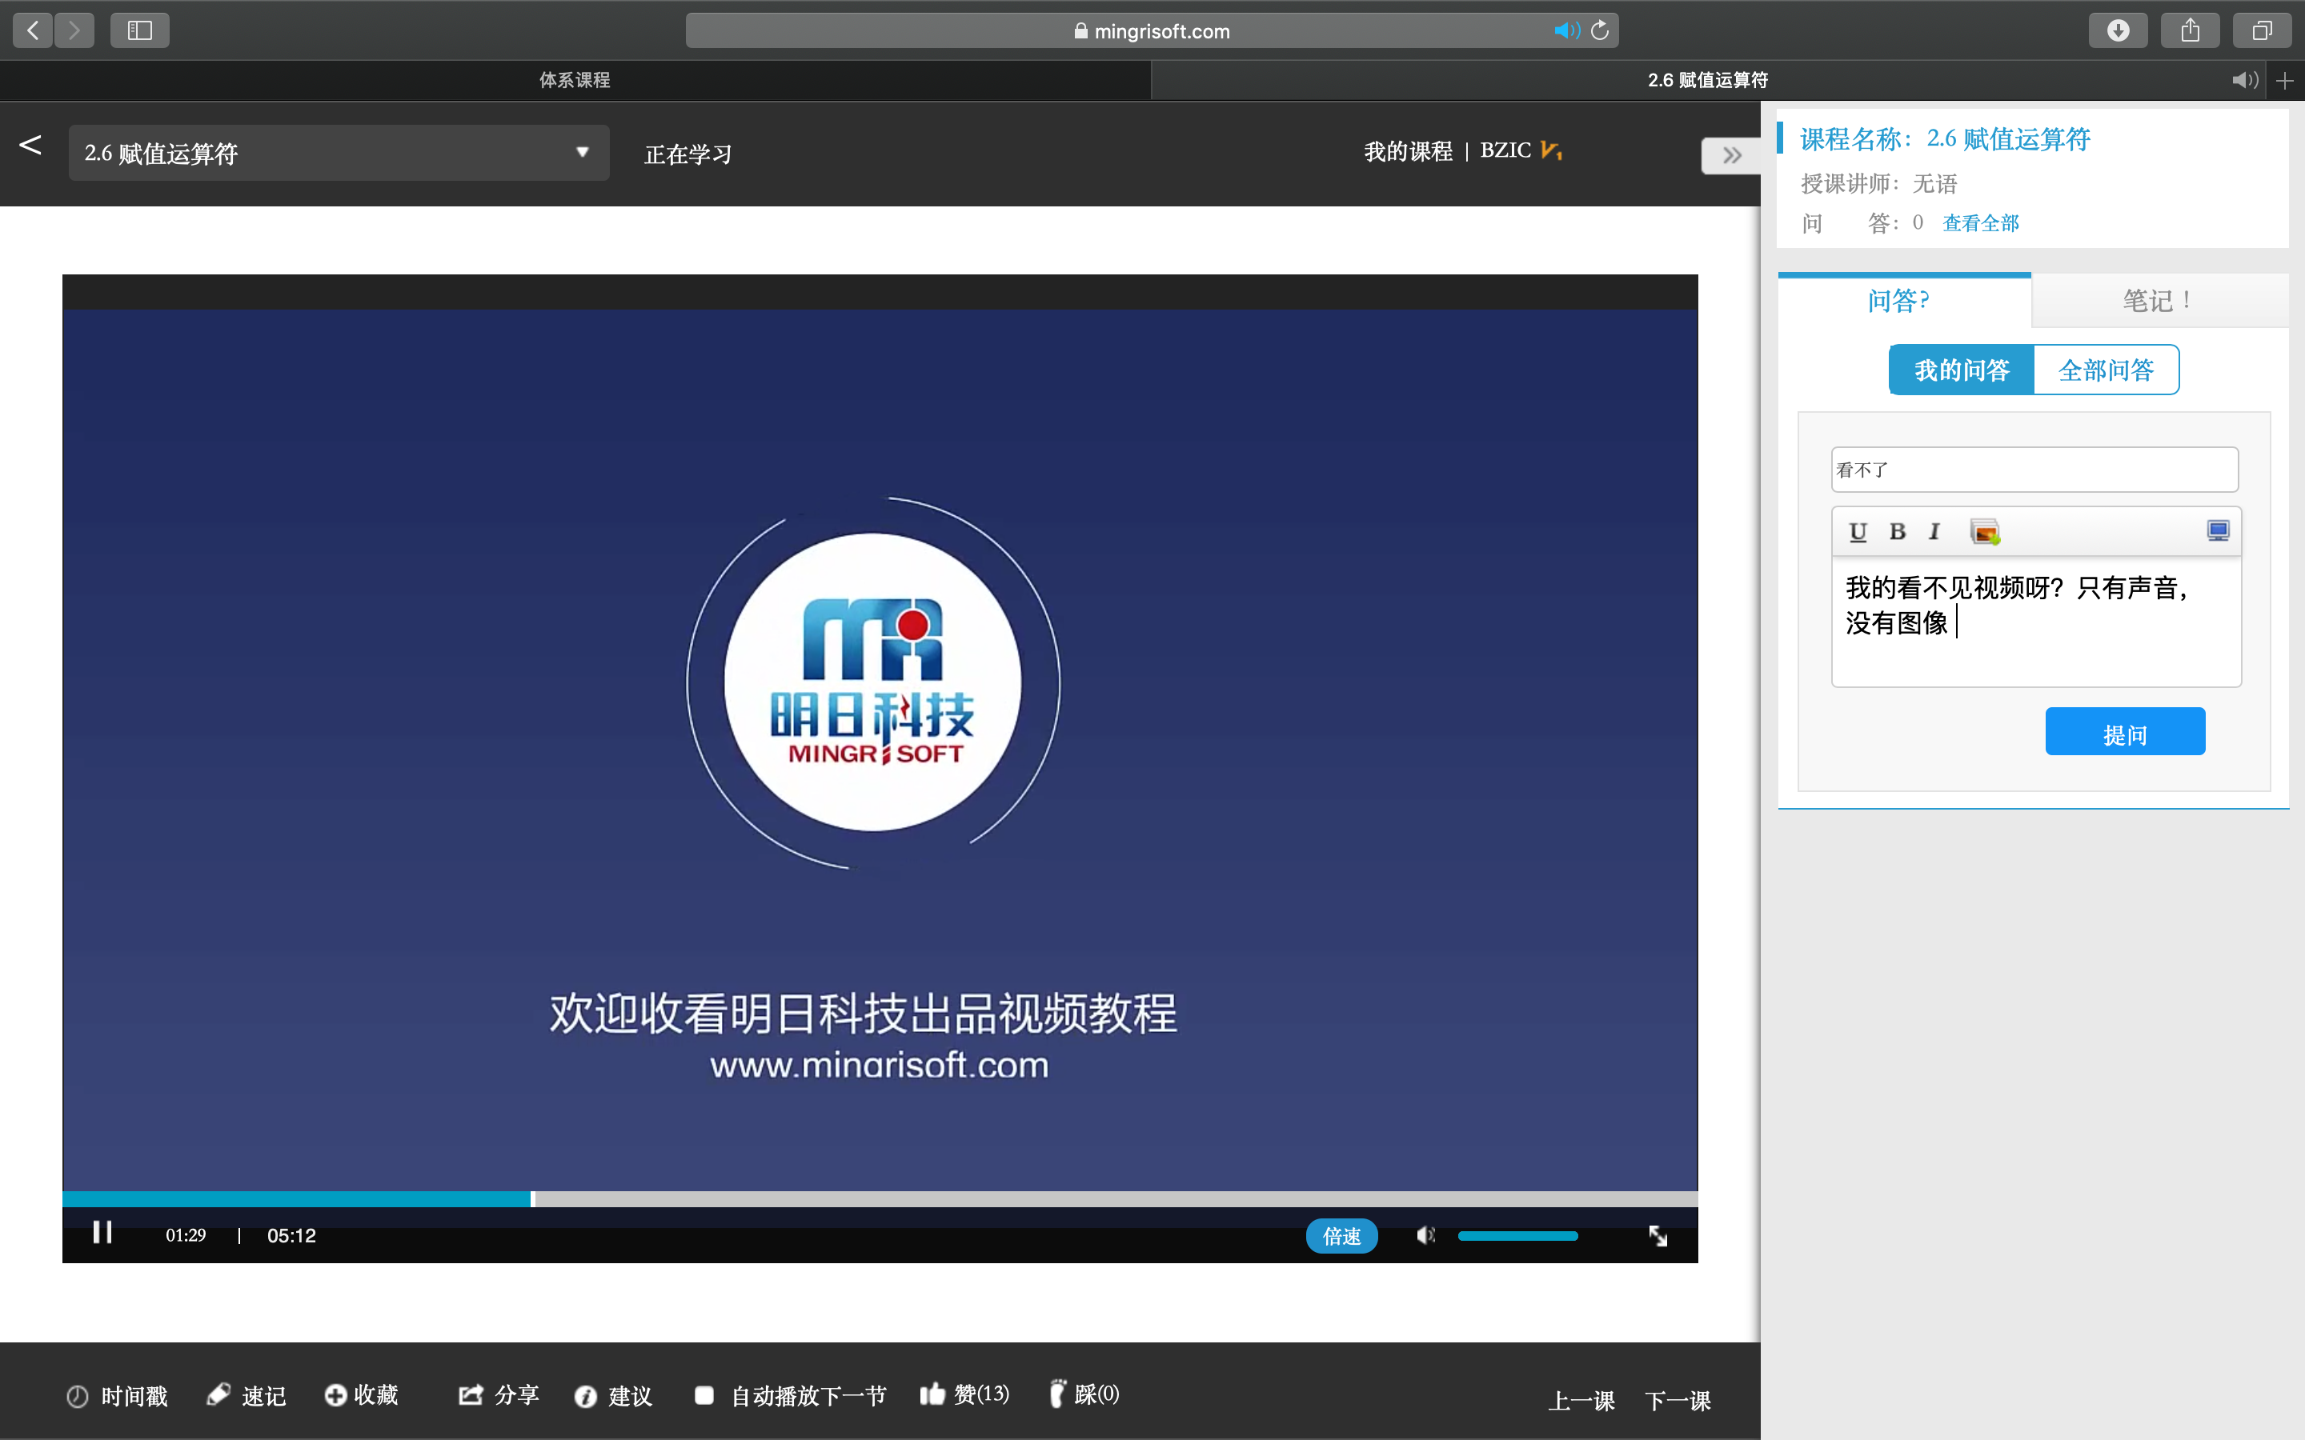Like the lesson with 赞(13)

pyautogui.click(x=964, y=1394)
